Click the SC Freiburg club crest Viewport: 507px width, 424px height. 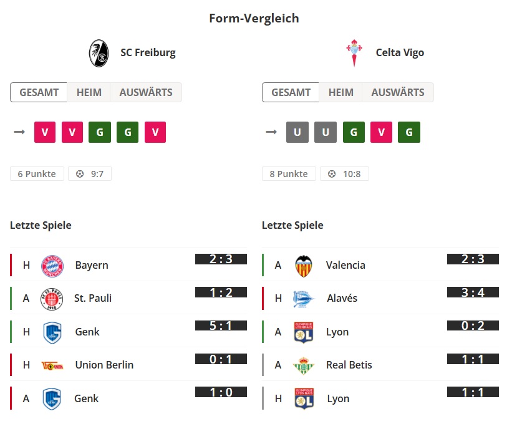(99, 52)
